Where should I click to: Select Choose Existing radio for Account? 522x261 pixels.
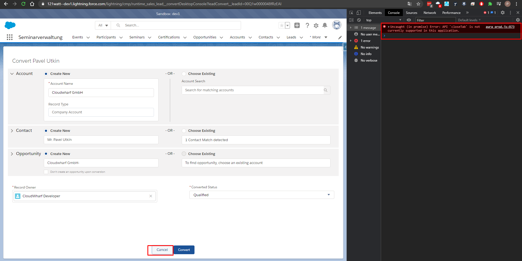pos(184,74)
